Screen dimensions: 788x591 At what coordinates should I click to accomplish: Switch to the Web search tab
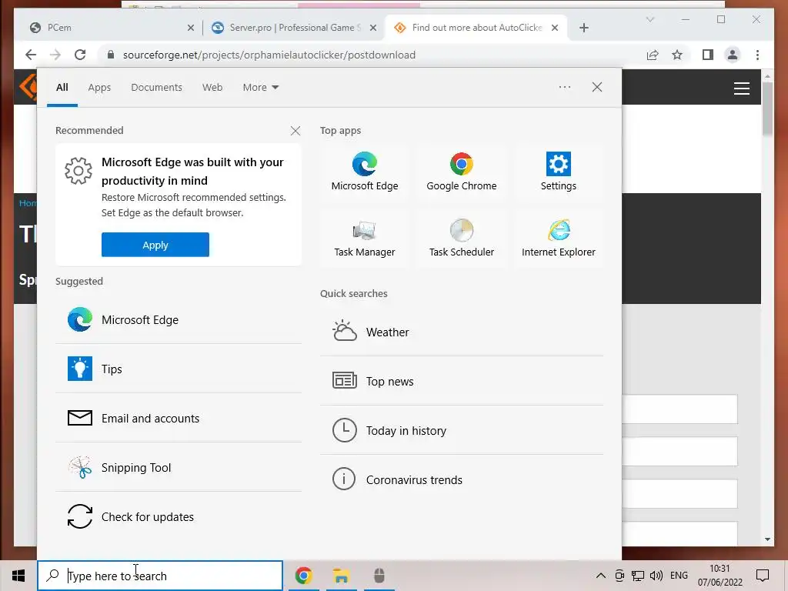click(212, 88)
